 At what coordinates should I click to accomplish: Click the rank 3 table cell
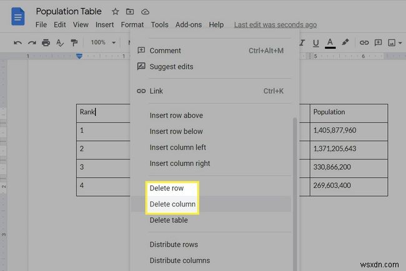(104, 168)
